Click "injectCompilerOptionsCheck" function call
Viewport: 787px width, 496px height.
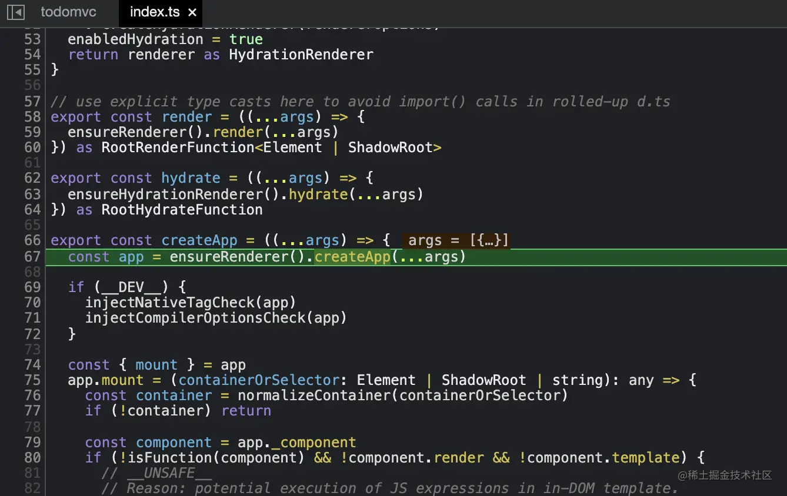[195, 318]
